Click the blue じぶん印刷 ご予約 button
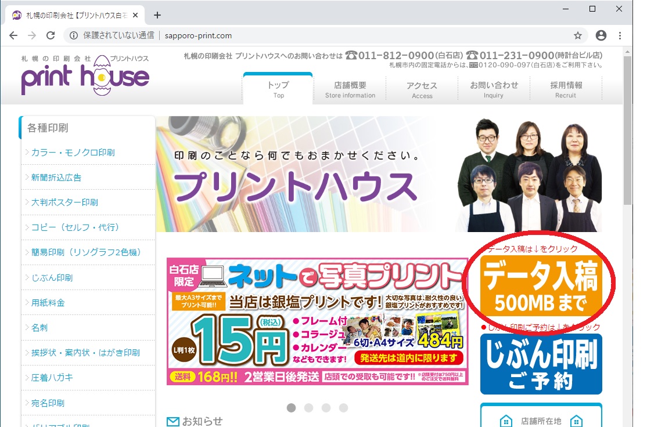This screenshot has width=647, height=427. coord(541,364)
